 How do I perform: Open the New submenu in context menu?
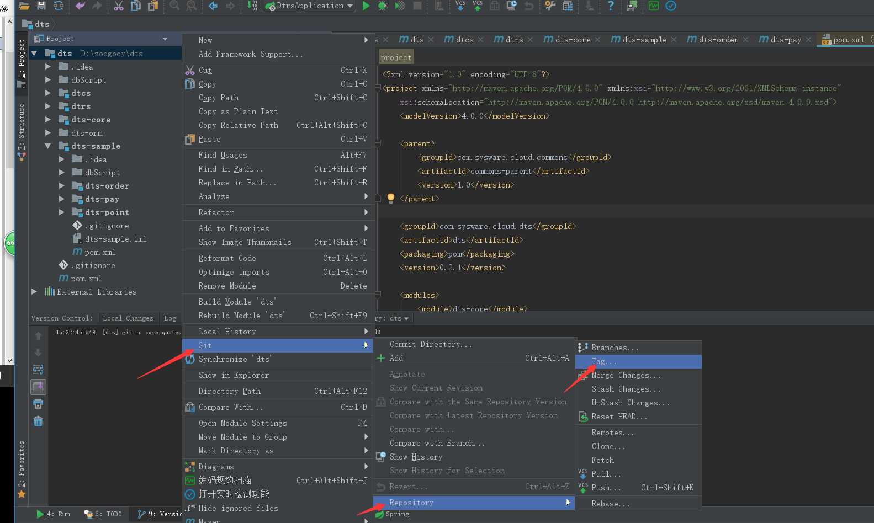coord(278,40)
